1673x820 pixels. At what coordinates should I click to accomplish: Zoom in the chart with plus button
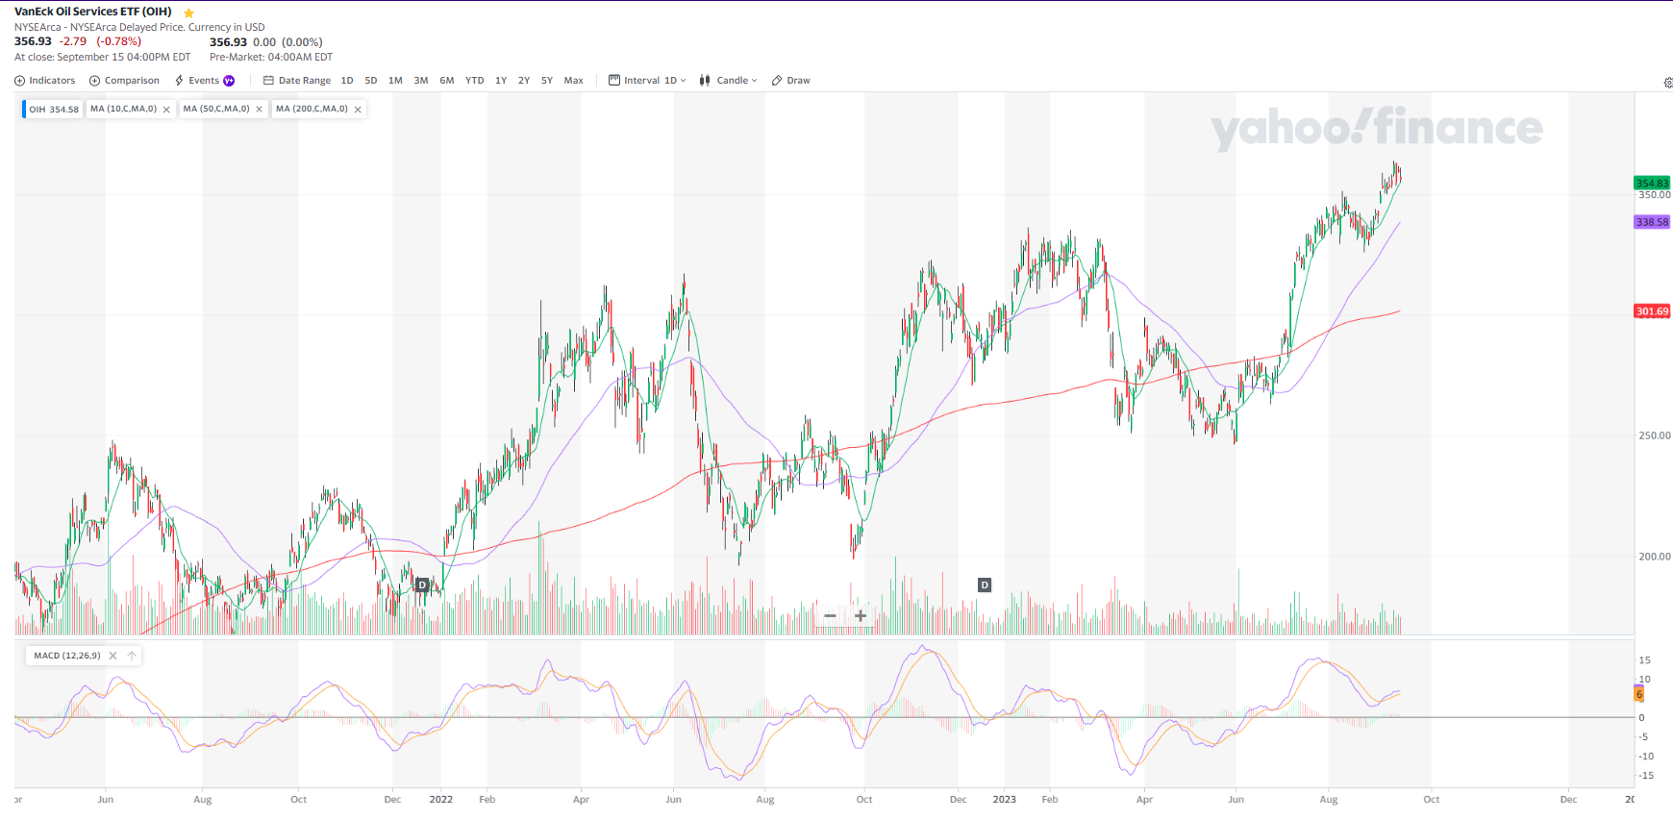(861, 616)
